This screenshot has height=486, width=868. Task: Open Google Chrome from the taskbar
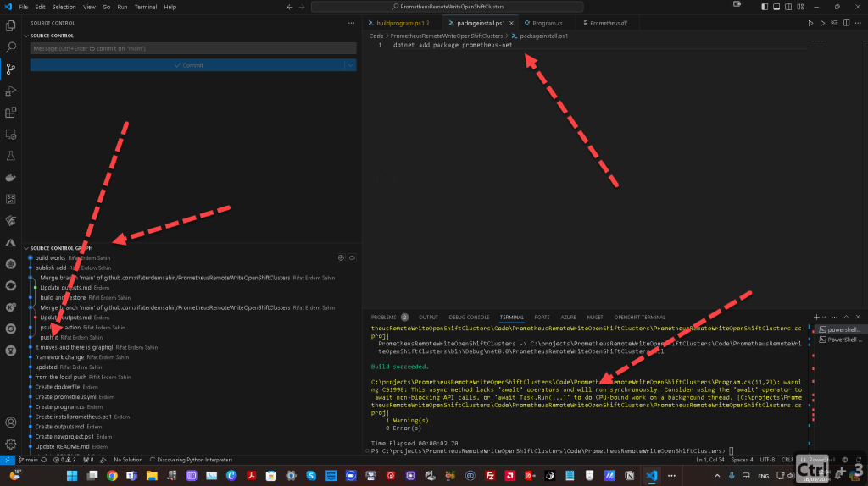click(x=112, y=476)
